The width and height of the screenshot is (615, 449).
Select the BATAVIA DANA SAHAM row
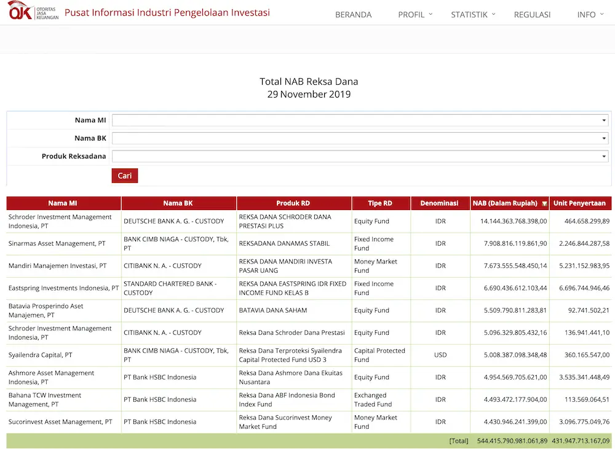273,310
